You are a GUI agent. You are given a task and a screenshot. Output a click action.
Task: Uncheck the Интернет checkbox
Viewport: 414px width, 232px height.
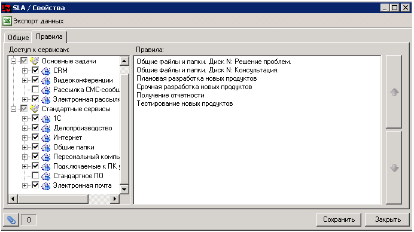35,138
